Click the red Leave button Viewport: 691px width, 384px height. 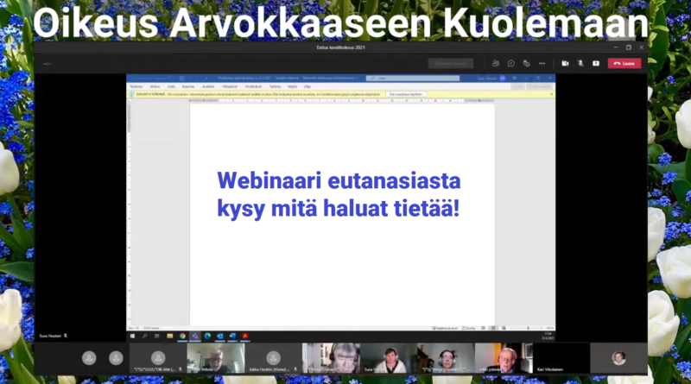click(x=624, y=63)
